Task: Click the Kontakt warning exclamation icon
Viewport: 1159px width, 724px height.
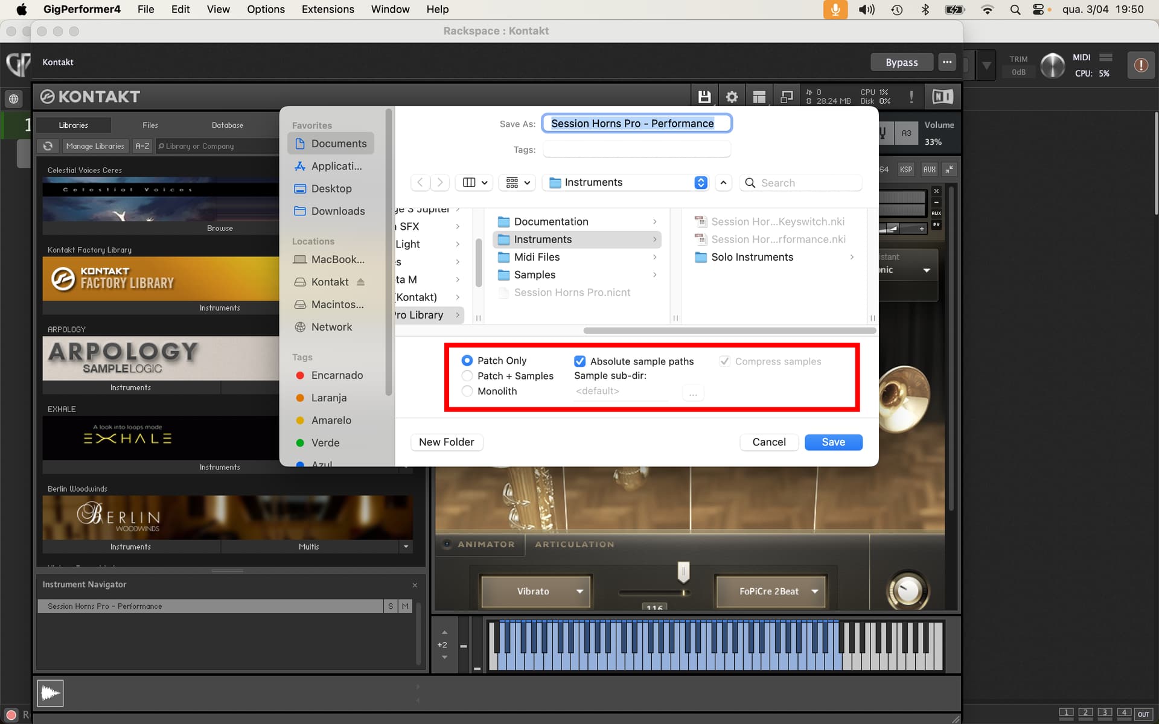Action: 911,97
